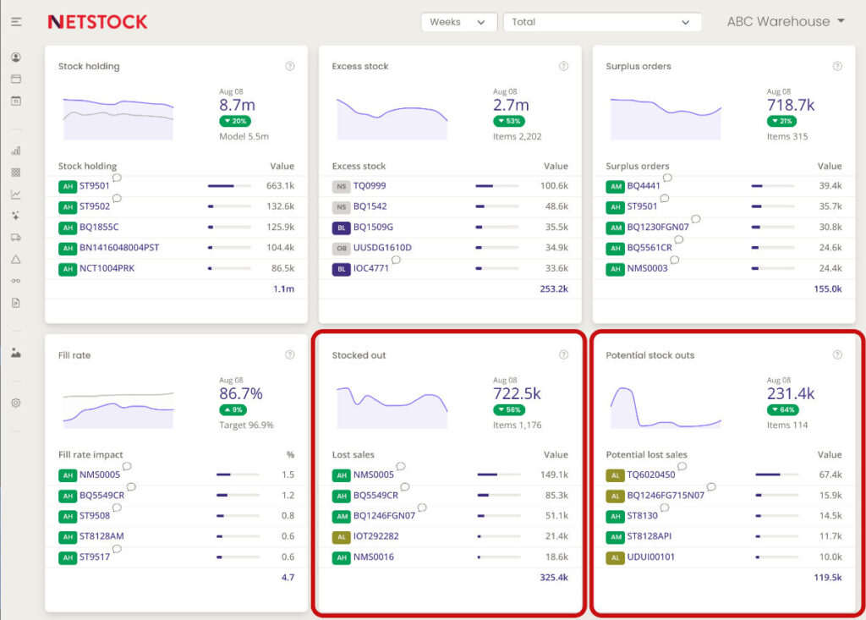Image resolution: width=866 pixels, height=620 pixels.
Task: Click the user profile icon in sidebar
Action: pyautogui.click(x=14, y=58)
